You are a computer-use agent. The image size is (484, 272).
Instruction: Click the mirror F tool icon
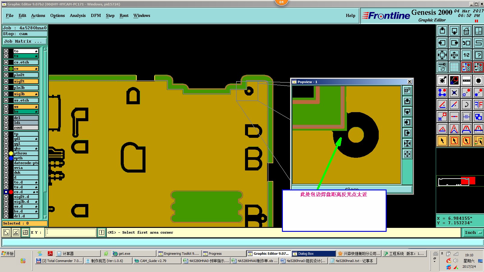(x=478, y=105)
